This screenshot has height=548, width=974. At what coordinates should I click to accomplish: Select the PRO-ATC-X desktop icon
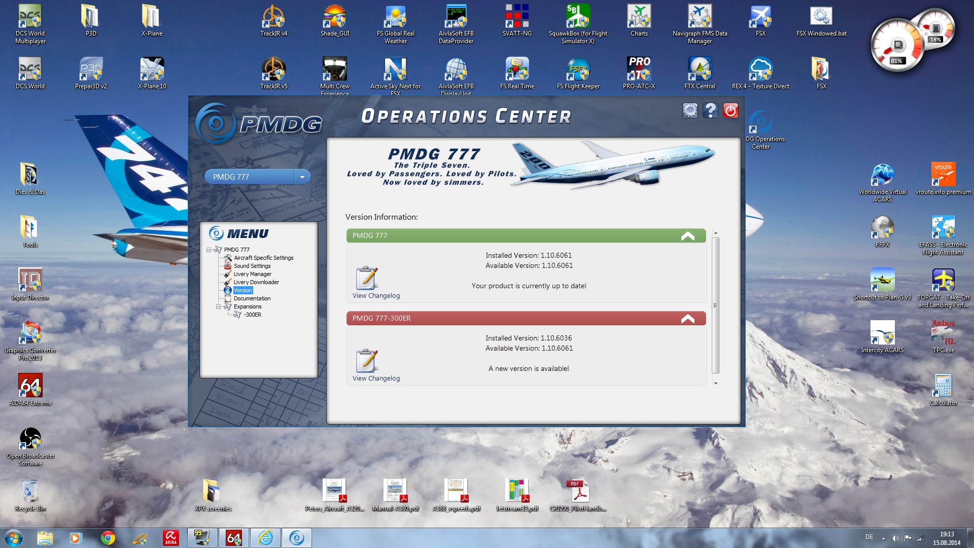tap(639, 73)
